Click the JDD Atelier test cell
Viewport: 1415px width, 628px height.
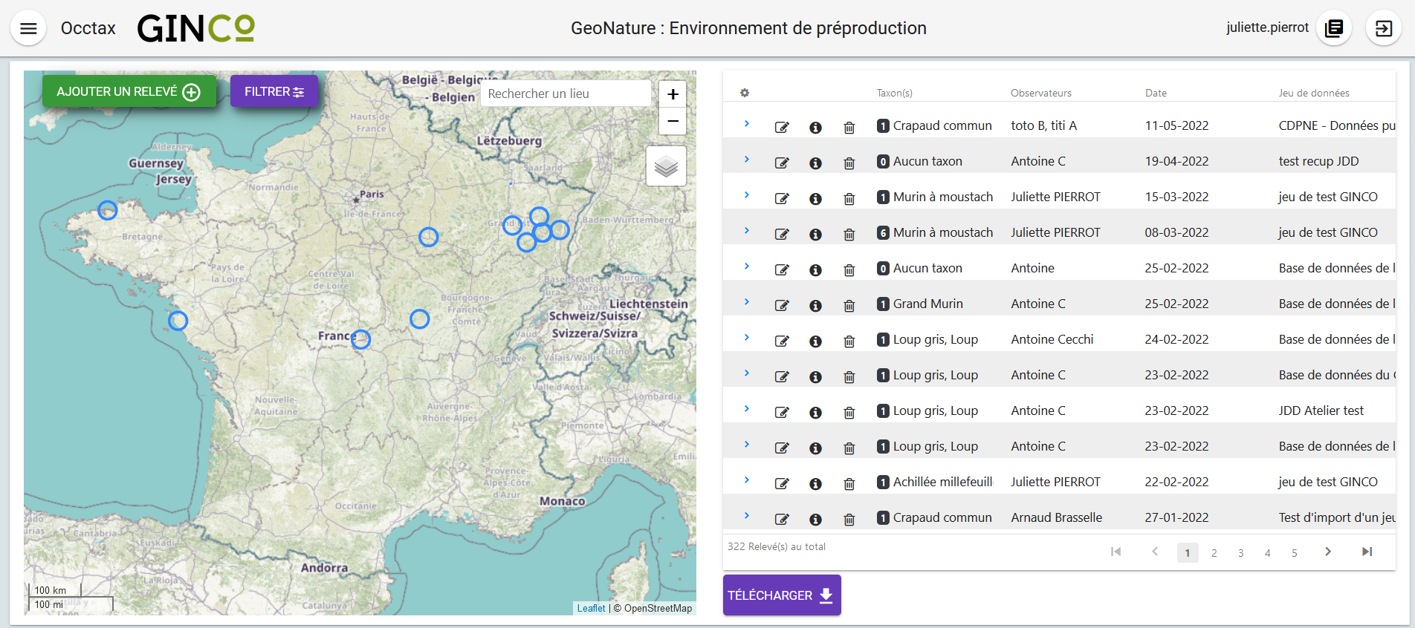tap(1321, 411)
